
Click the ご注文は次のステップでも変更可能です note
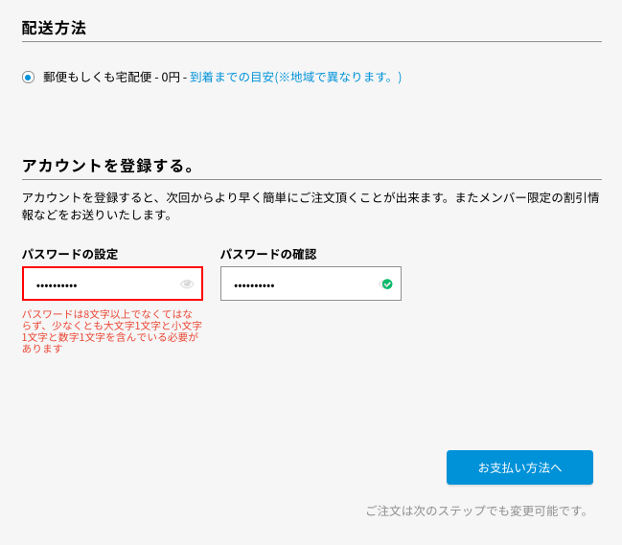[x=477, y=511]
